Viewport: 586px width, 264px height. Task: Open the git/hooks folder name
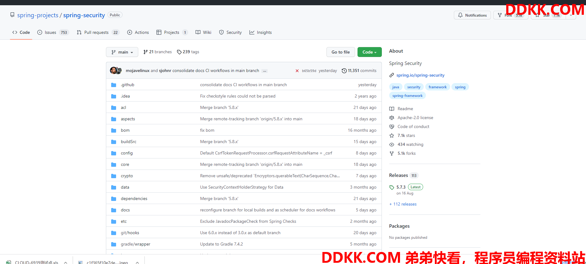(130, 233)
